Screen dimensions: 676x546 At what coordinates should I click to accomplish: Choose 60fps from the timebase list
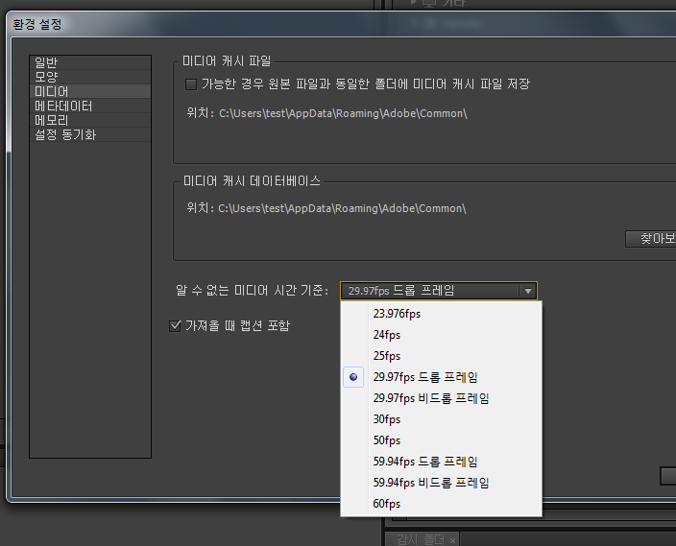tap(441, 504)
